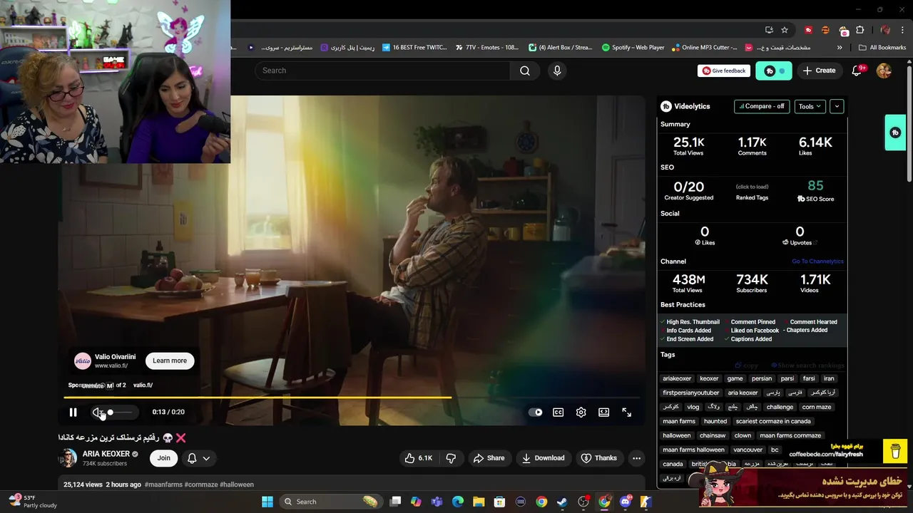Viewport: 913px width, 513px height.
Task: Open the '16 BEST Free TWITC...' bookmark
Action: click(x=415, y=48)
